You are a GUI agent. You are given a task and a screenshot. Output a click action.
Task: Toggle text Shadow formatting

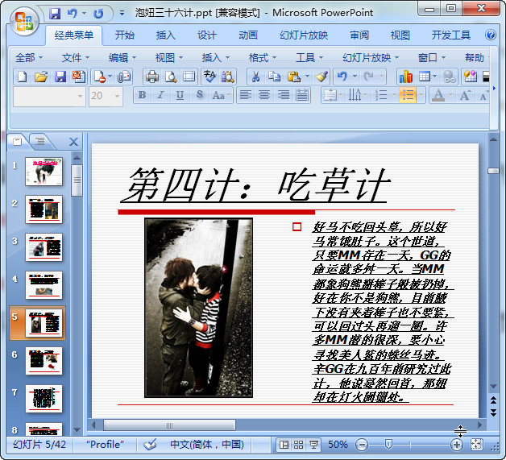(x=200, y=95)
